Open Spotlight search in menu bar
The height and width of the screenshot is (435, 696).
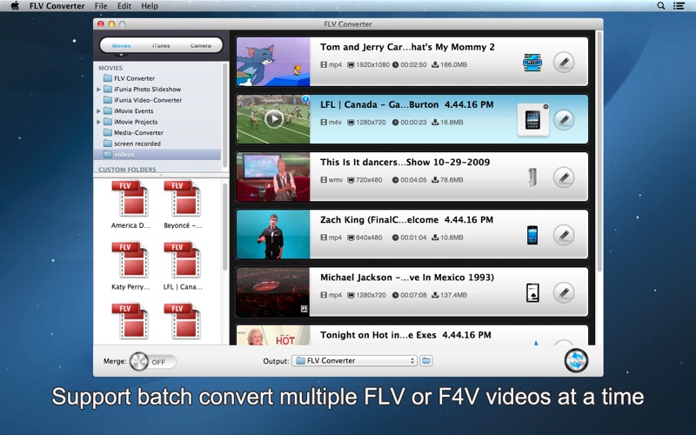(661, 6)
